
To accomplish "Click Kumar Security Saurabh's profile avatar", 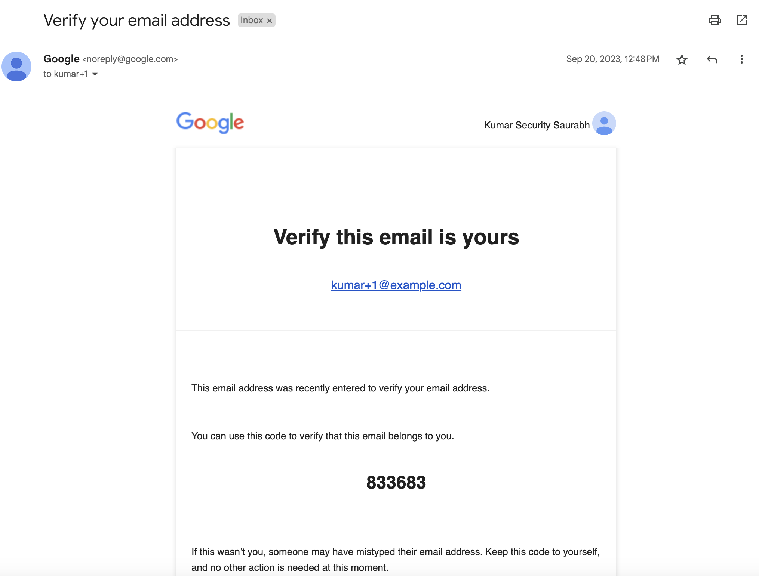I will click(604, 123).
